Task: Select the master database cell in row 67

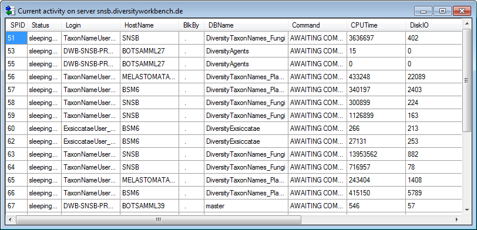Action: coord(246,206)
